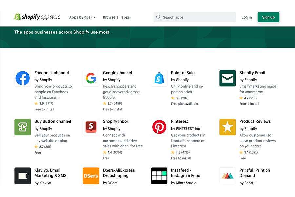Click the Point of Sale rating star
The image size is (295, 197).
(173, 98)
